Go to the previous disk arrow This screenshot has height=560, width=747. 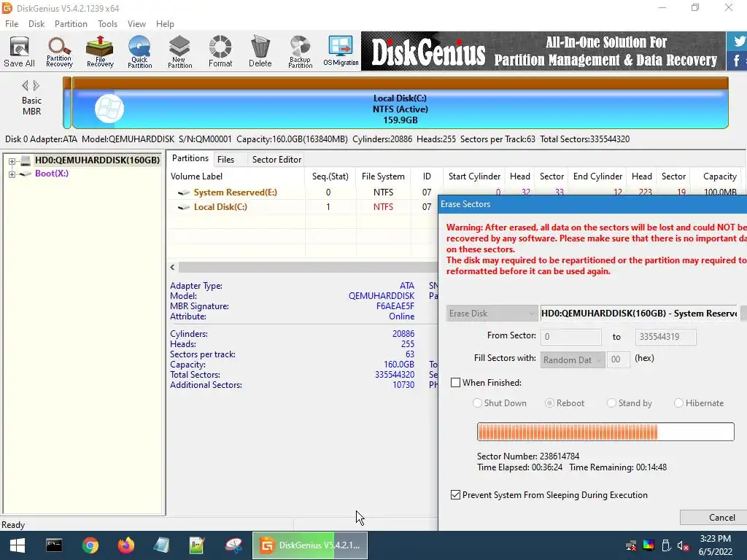(25, 86)
